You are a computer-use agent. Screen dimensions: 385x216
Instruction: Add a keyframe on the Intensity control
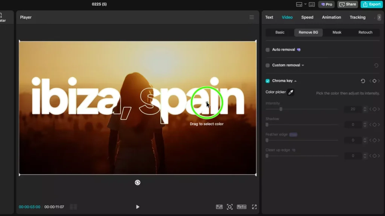coord(374,109)
